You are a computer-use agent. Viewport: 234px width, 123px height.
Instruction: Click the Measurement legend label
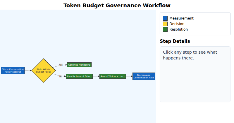[x=181, y=18]
